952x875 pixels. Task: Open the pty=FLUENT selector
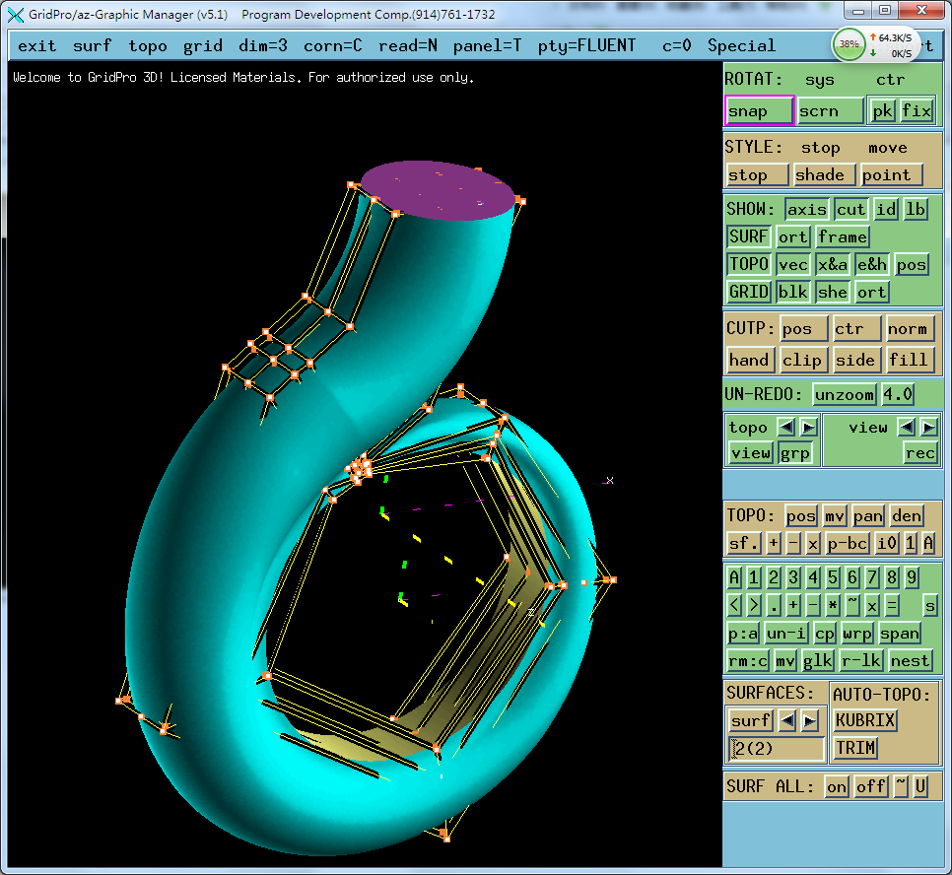(587, 45)
